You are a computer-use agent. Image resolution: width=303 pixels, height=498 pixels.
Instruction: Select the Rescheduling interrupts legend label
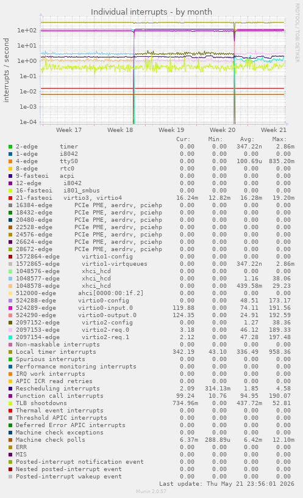click(58, 389)
